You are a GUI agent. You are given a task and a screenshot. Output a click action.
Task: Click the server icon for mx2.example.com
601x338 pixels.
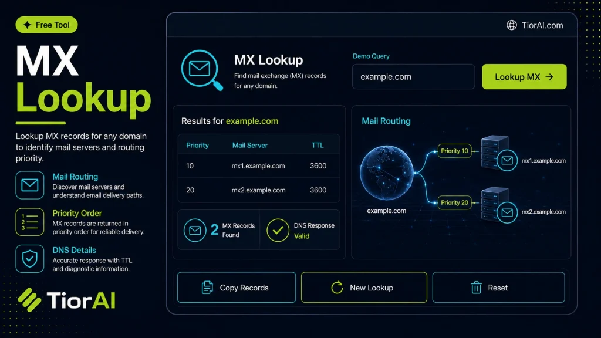494,204
